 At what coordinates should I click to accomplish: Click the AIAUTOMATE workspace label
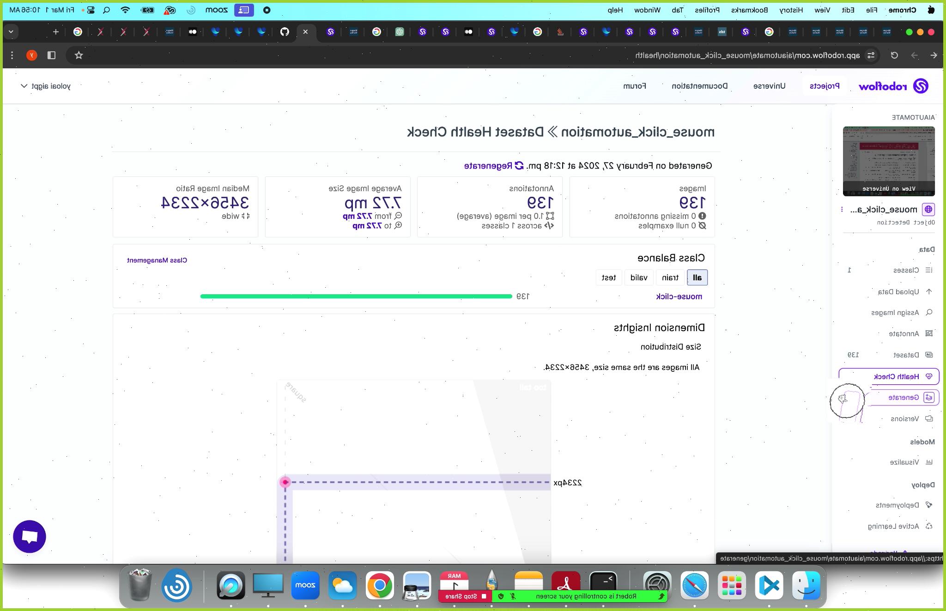coord(913,117)
